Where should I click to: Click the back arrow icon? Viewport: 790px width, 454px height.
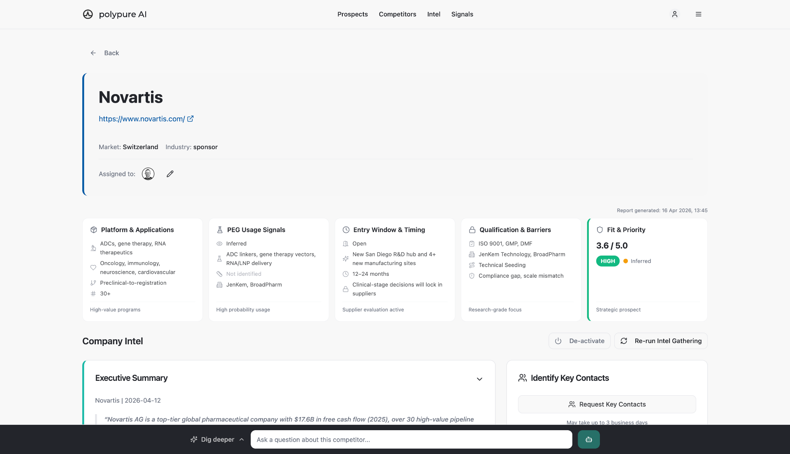coord(93,53)
